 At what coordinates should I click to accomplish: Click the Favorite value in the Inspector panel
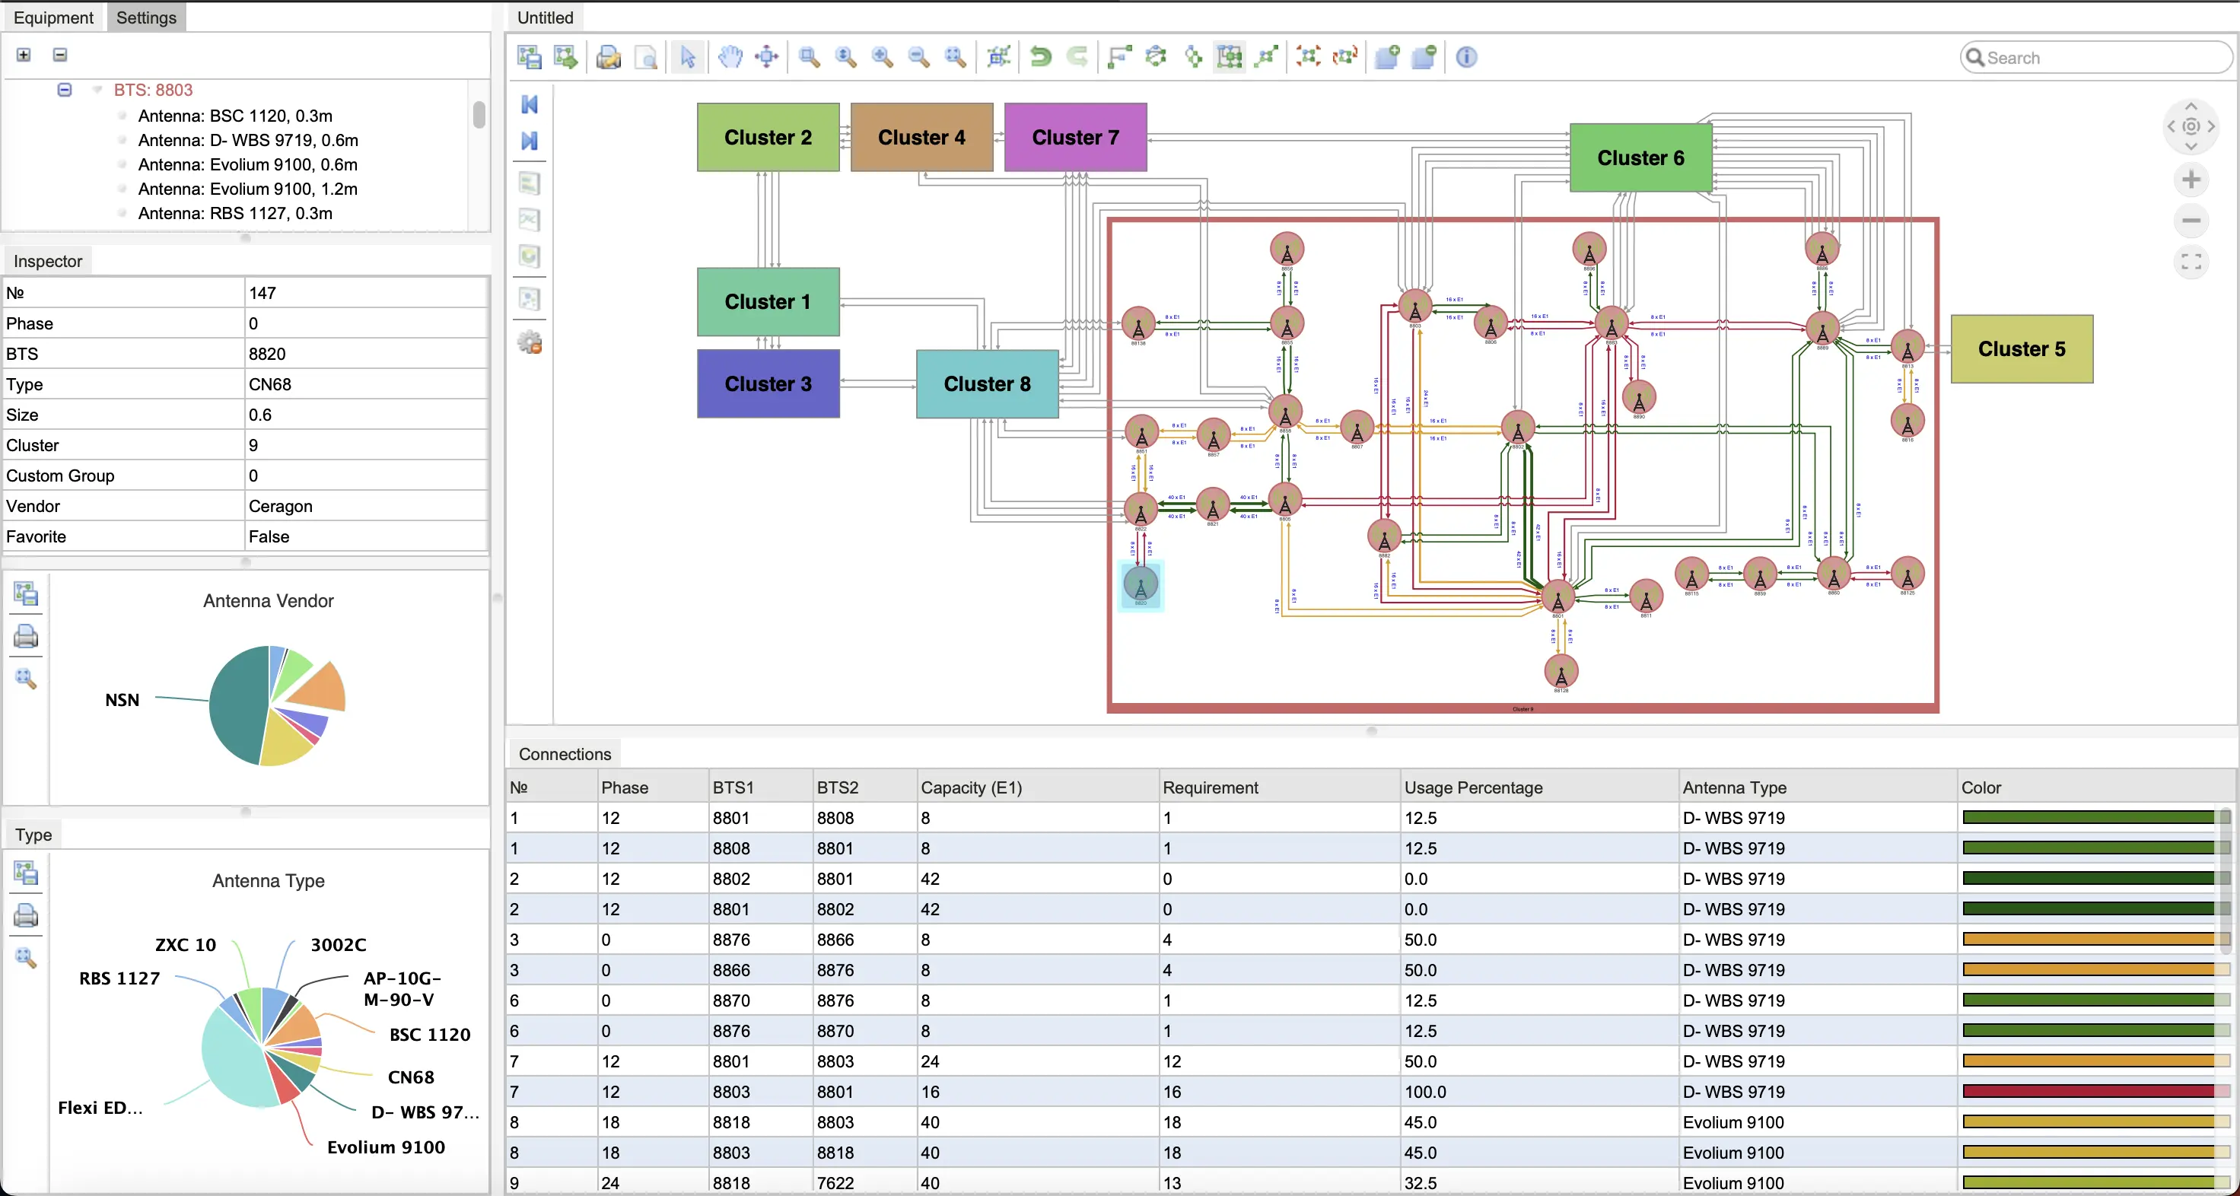coord(268,536)
